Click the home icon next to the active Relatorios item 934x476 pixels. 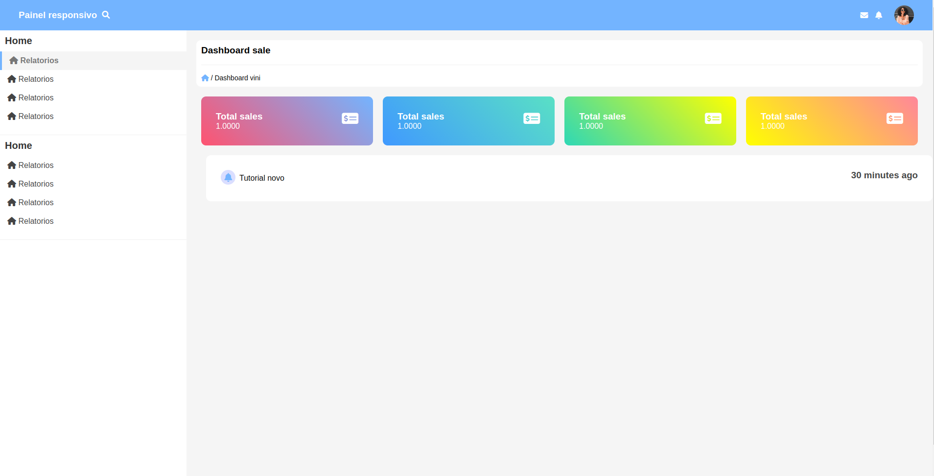pyautogui.click(x=13, y=60)
